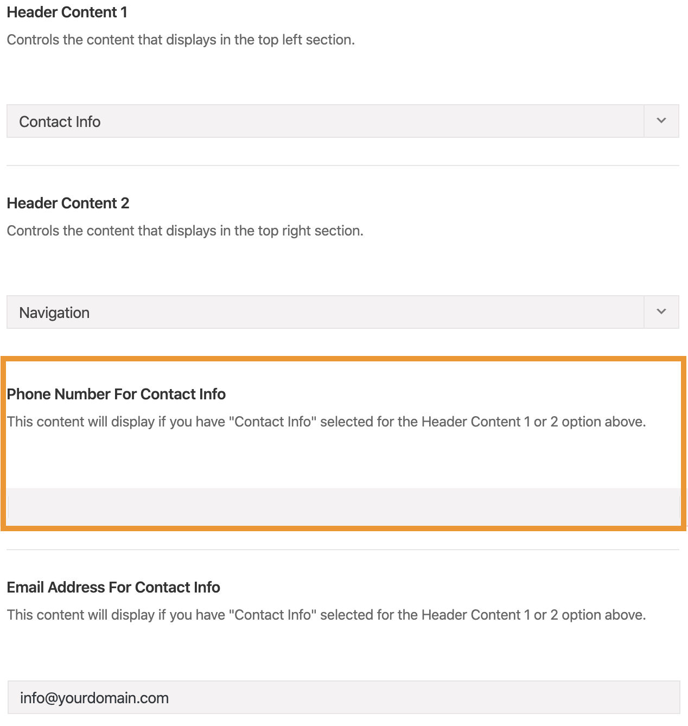Click the 'Phone Number For Contact Info' heading

116,394
